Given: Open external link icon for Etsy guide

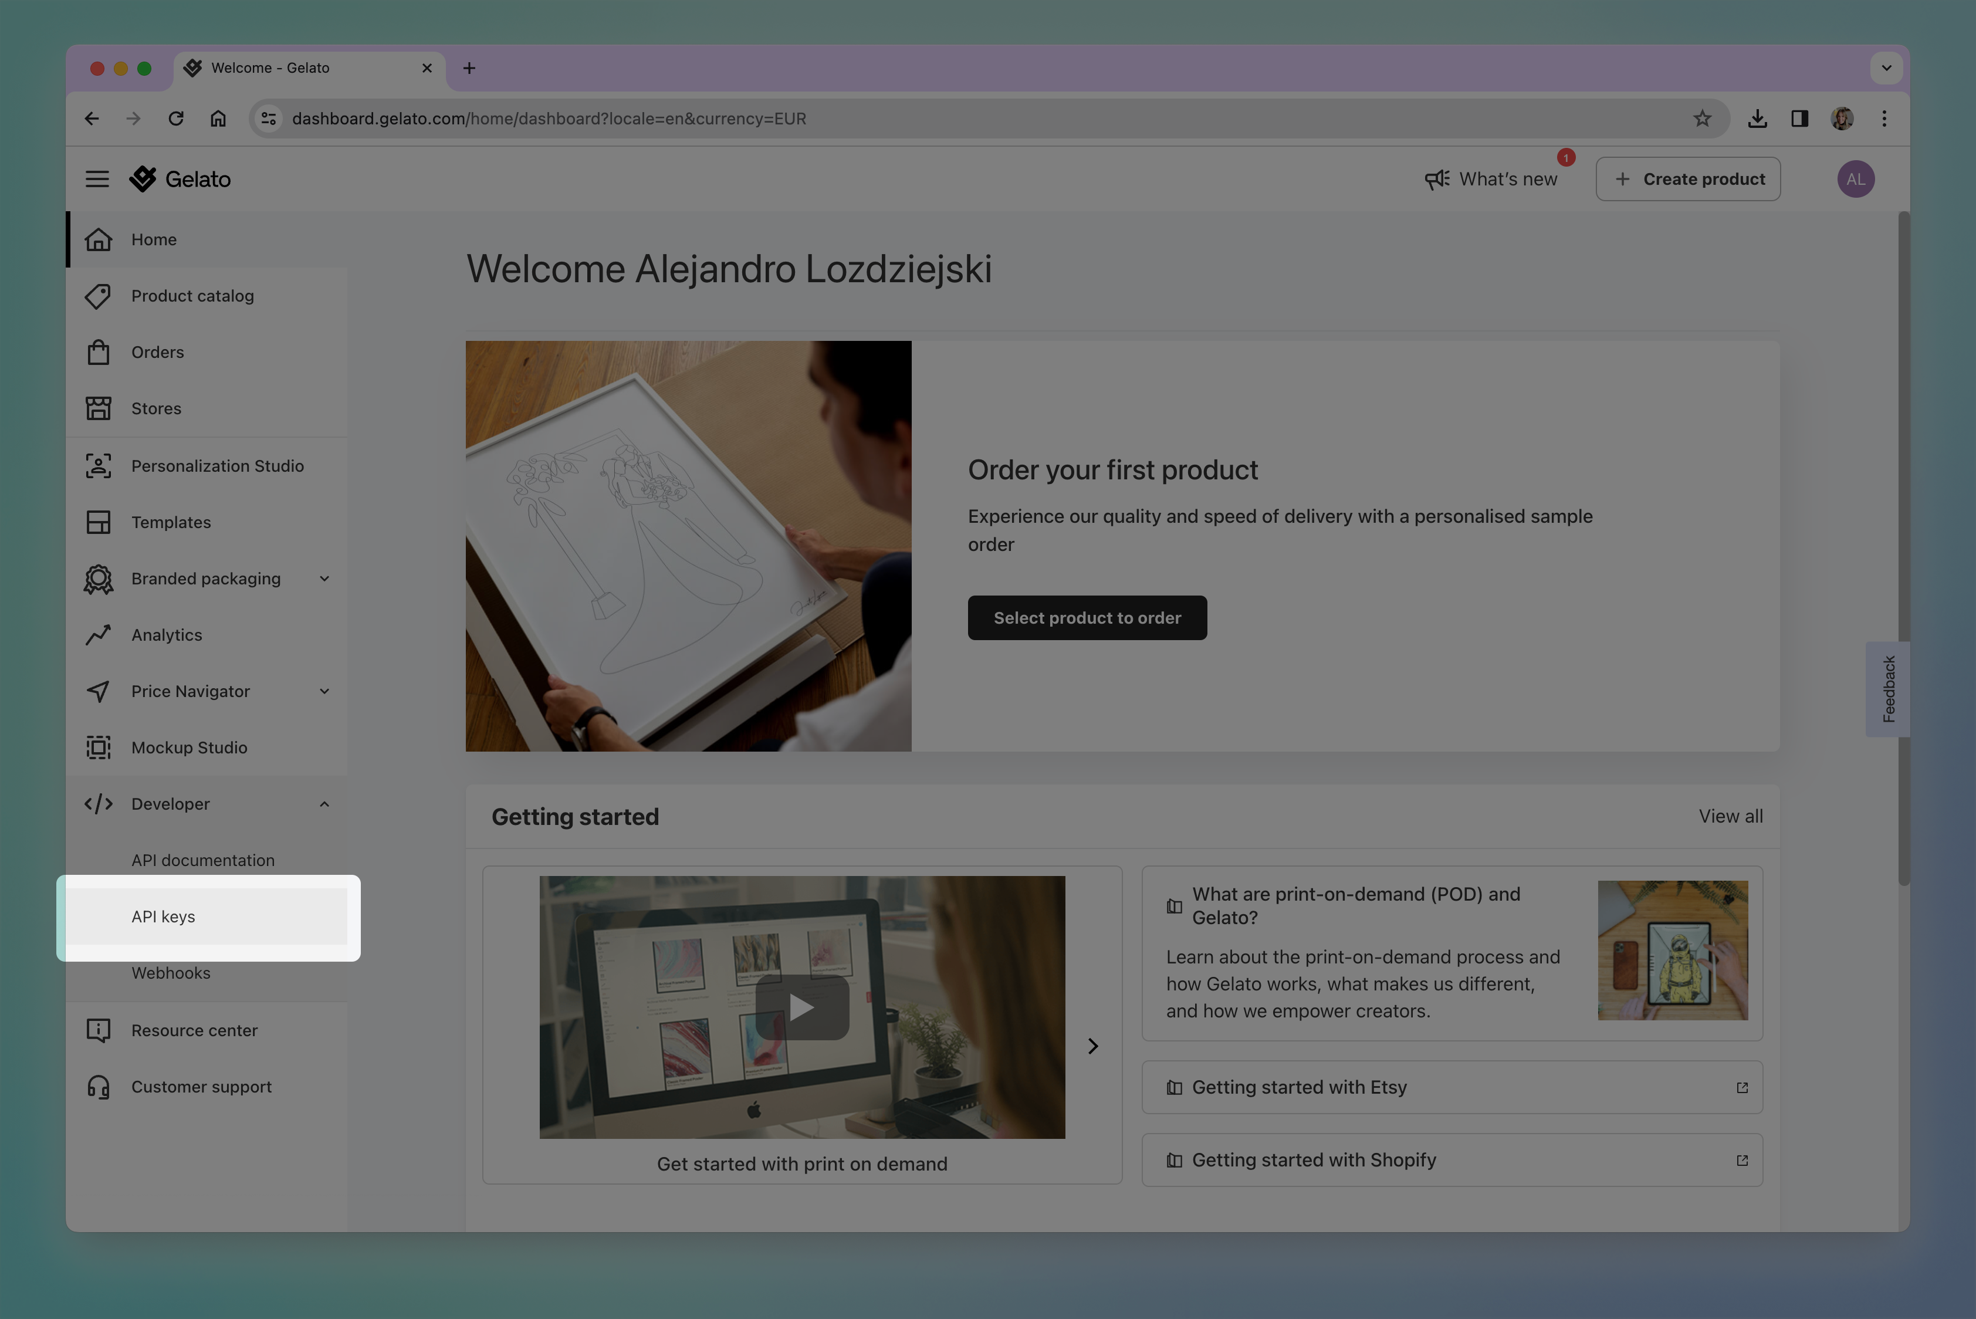Looking at the screenshot, I should pos(1741,1088).
